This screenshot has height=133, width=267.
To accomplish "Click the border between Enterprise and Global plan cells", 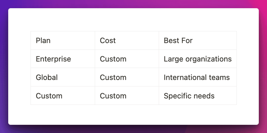I will (62, 68).
